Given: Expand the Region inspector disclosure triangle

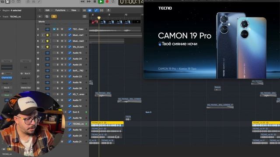Looking at the screenshot, I should (1, 10).
